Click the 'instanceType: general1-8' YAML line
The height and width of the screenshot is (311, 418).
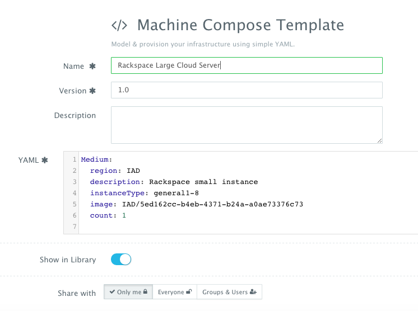click(x=145, y=193)
